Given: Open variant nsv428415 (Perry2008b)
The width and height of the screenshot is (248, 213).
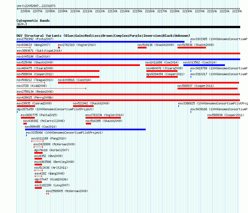Looking at the screenshot, I should click(x=35, y=97).
